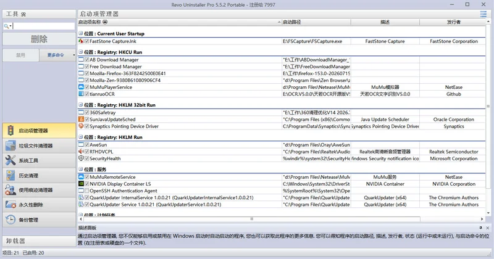
Task: Open the 垃圾文件清理器 (junk file cleaner) icon
Action: [x=10, y=146]
